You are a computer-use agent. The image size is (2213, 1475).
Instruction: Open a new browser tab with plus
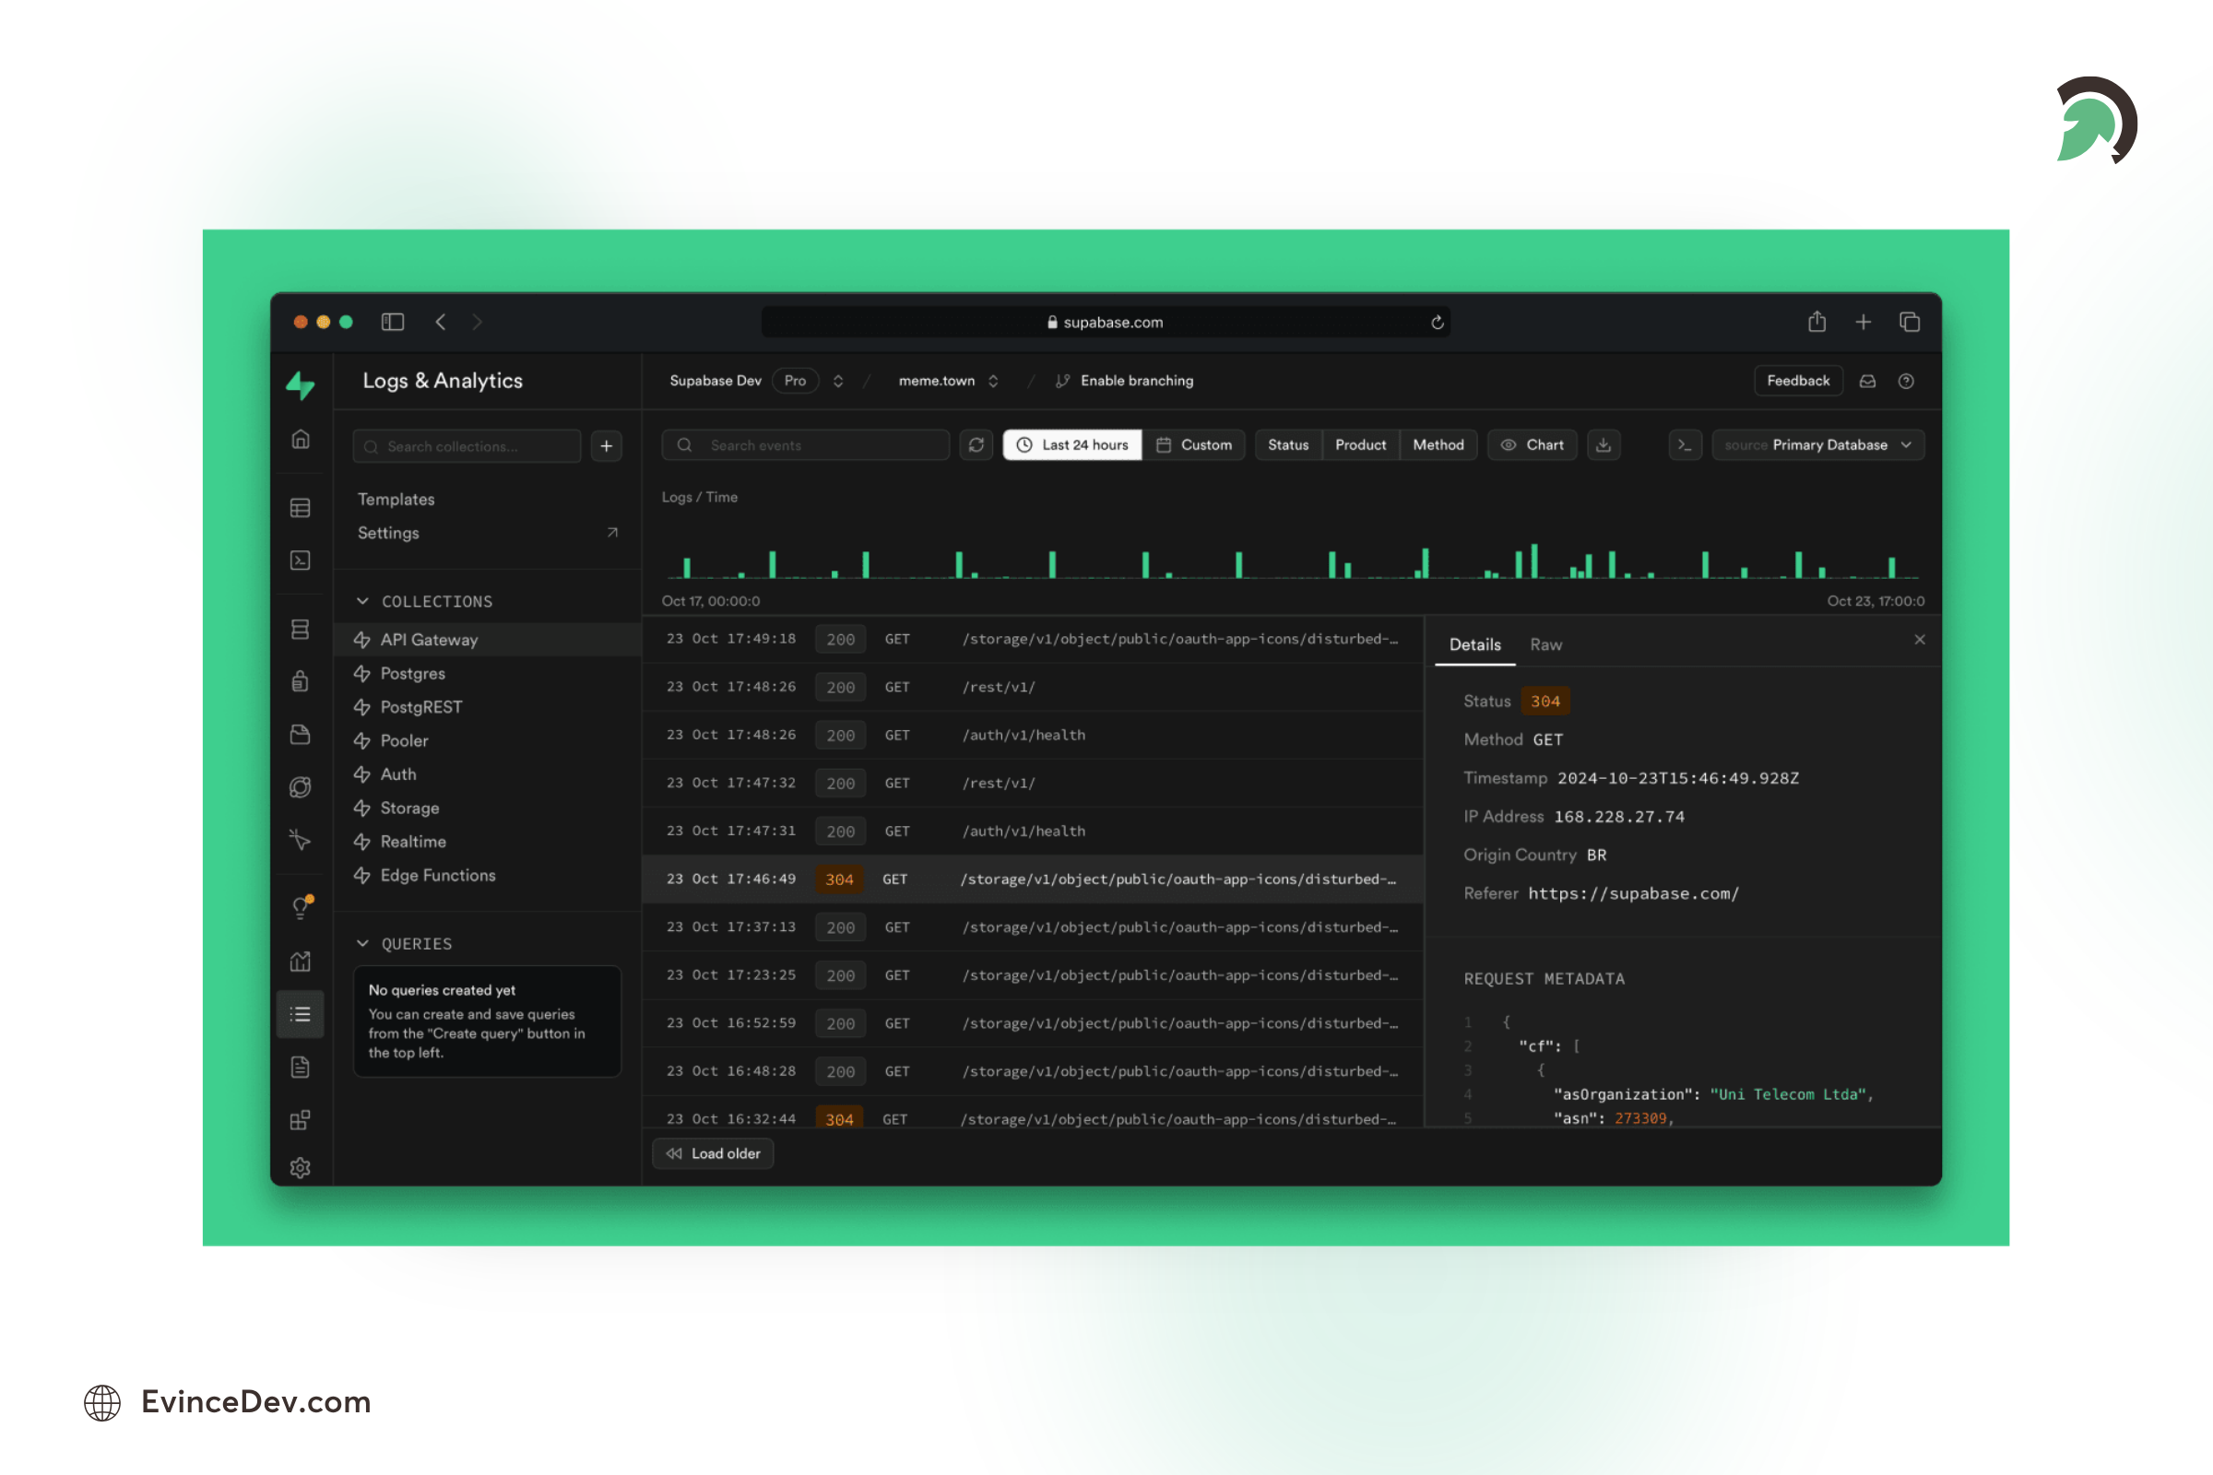point(1863,322)
